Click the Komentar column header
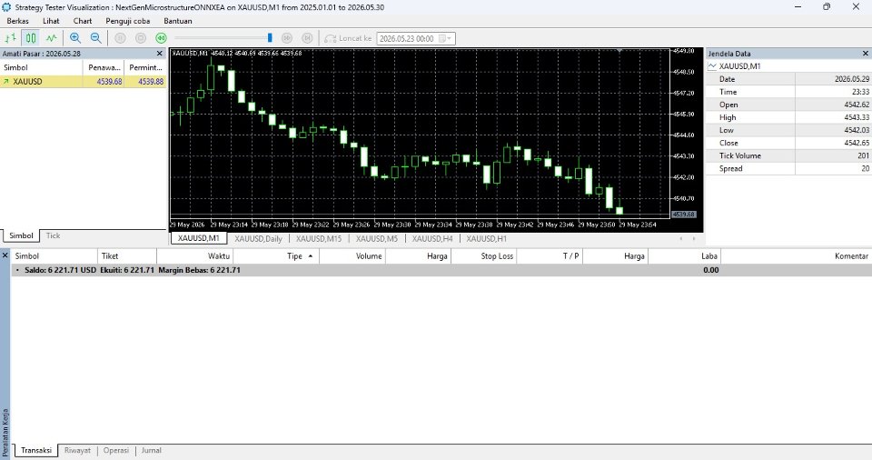872x460 pixels. tap(796, 256)
